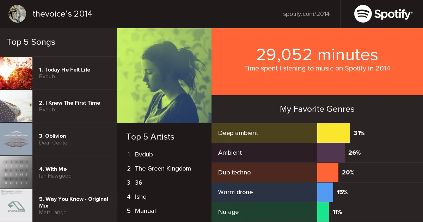Screen dimensions: 423x222
Task: Select the Ishq artist entry
Action: pos(141,197)
